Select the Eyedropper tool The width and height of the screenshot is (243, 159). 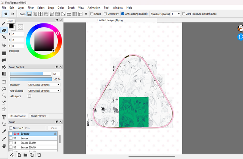click(x=4, y=139)
